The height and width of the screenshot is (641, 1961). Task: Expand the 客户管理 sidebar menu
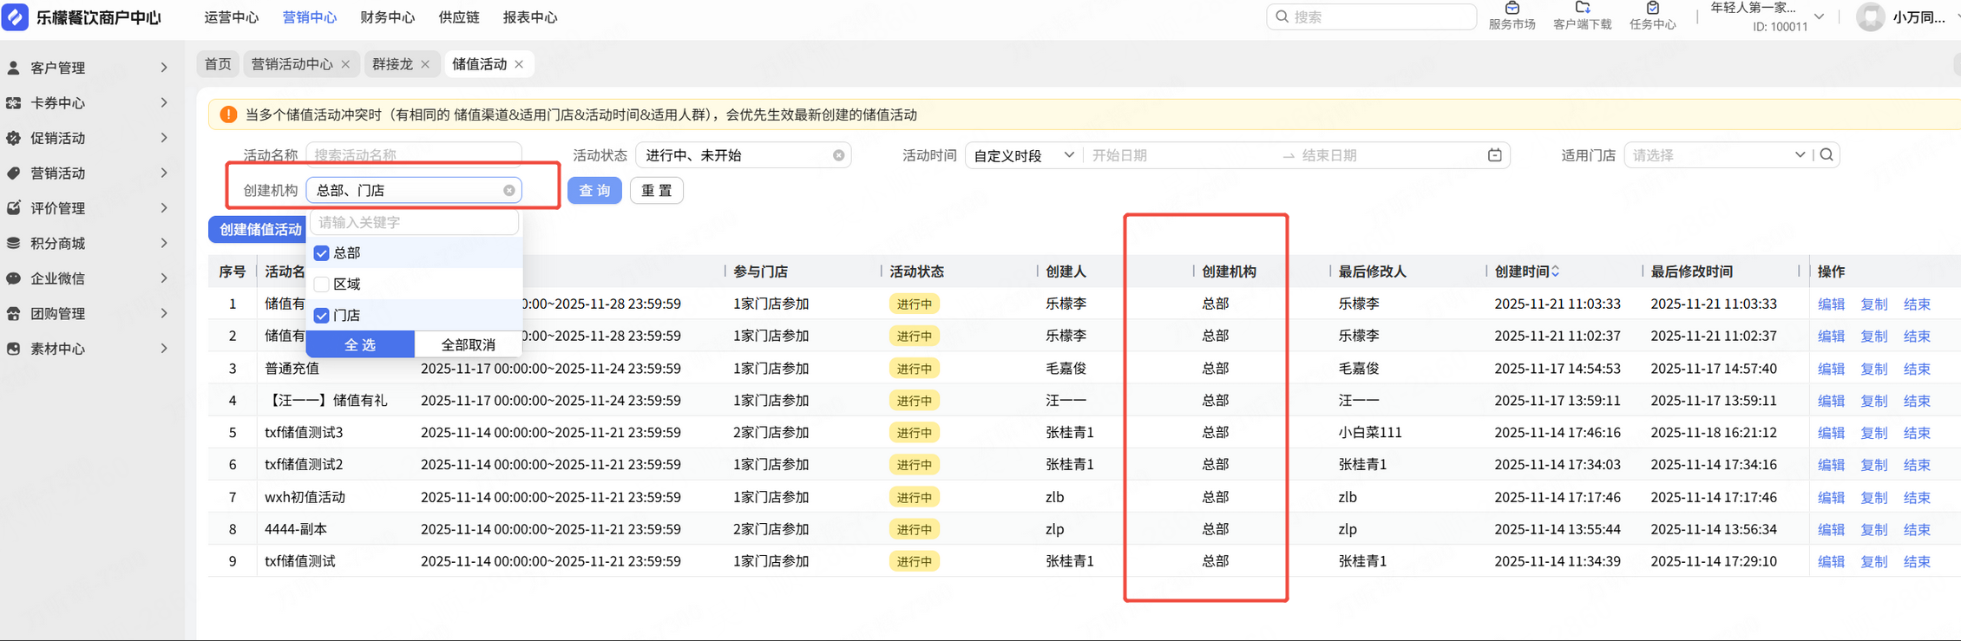pyautogui.click(x=87, y=68)
